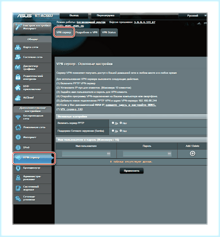The width and height of the screenshot is (220, 237).
Task: Open Гостевая сеть menu item
Action: coord(33,57)
